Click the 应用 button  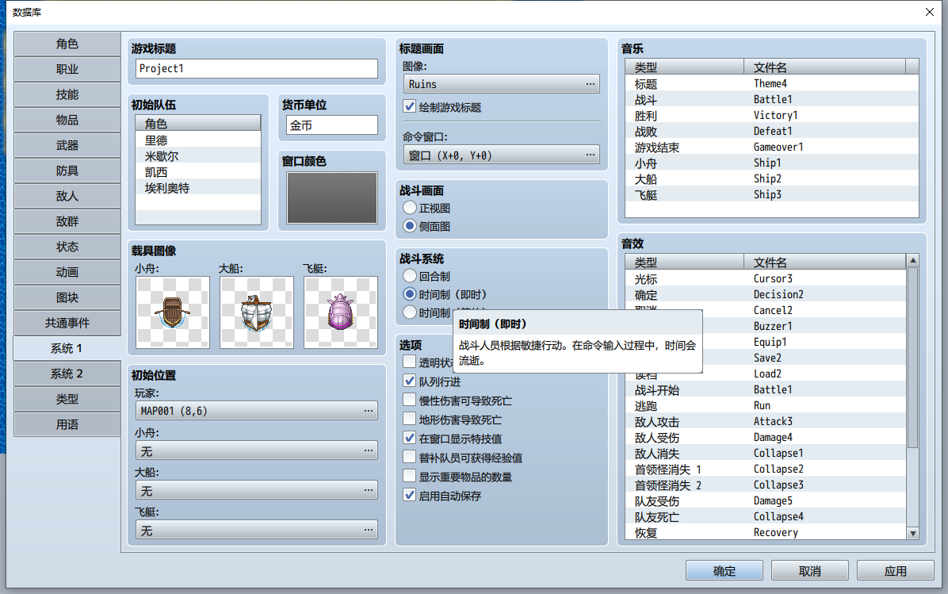pyautogui.click(x=896, y=570)
